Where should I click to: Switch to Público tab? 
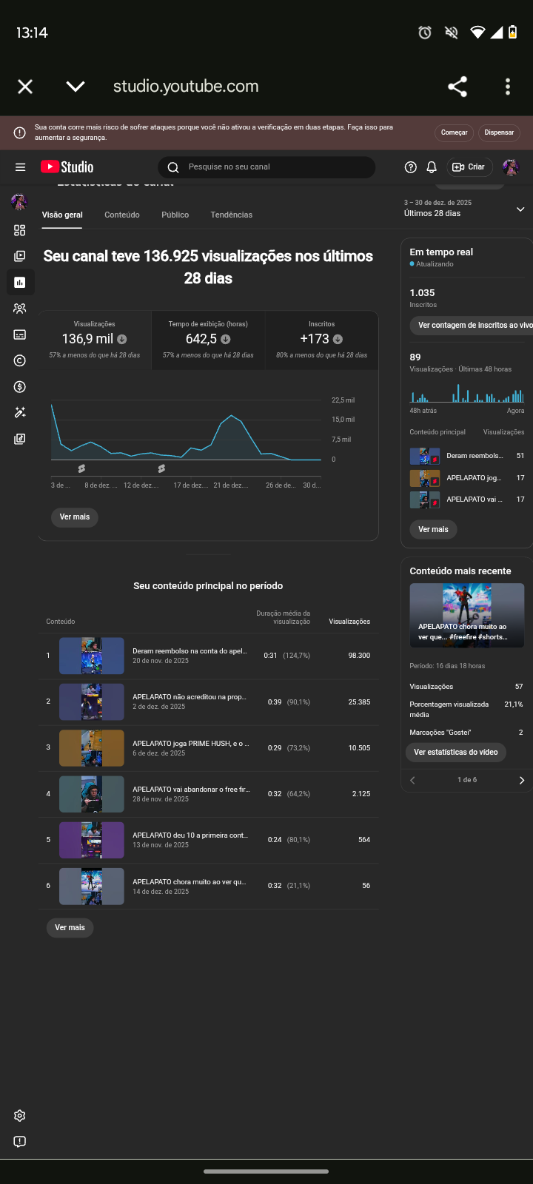[x=175, y=215]
